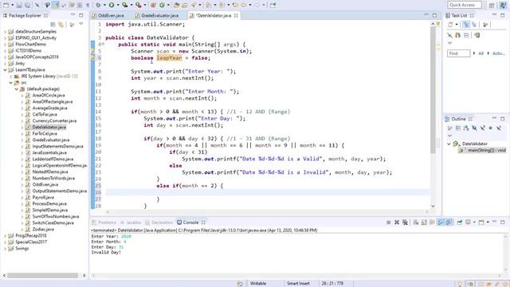The image size is (510, 287).
Task: Collapse the src folder node
Action: point(11,83)
